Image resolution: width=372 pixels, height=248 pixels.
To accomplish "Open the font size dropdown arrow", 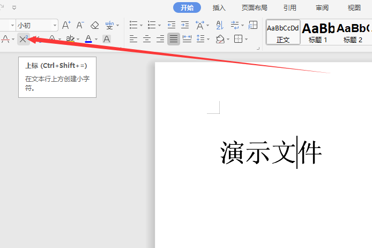I will point(55,25).
